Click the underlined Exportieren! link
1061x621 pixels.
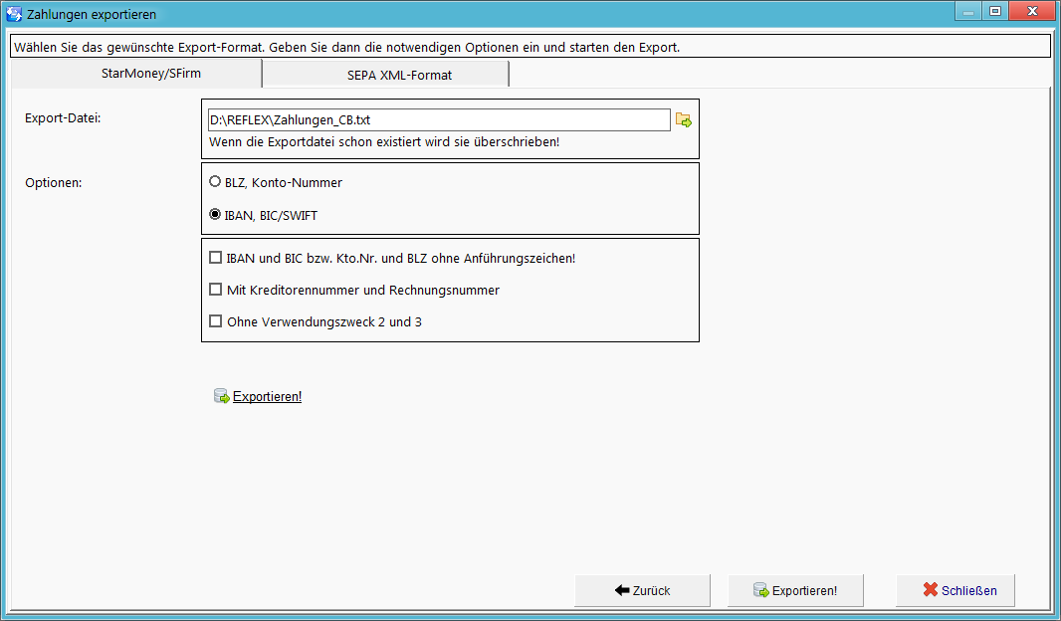point(267,396)
